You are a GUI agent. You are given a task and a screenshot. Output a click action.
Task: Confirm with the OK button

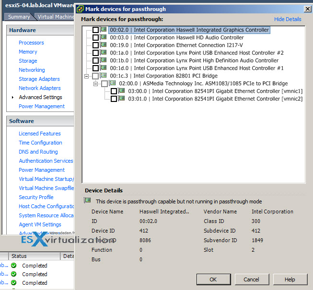(x=213, y=279)
